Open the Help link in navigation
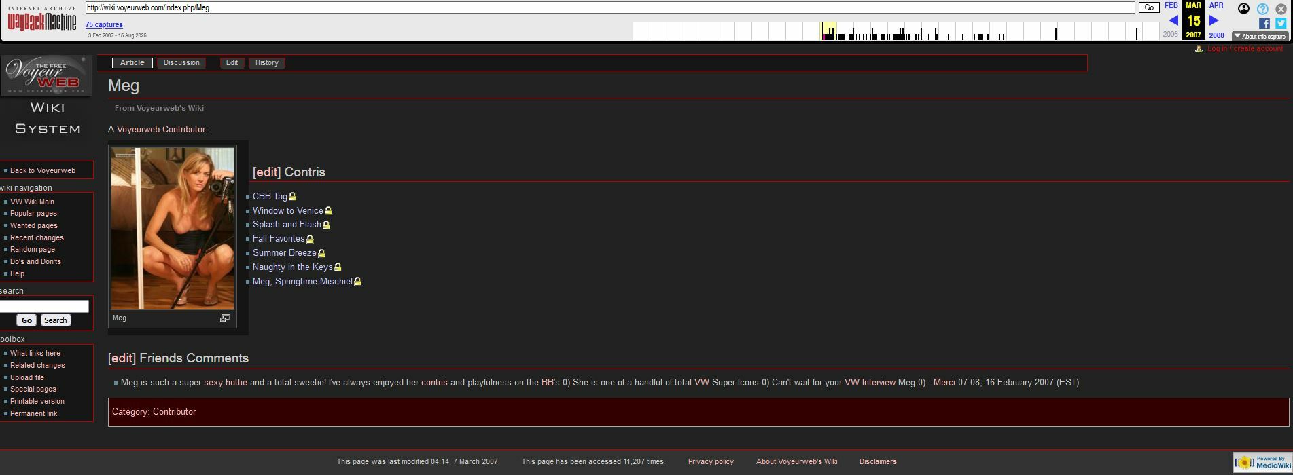The width and height of the screenshot is (1293, 475). click(17, 273)
